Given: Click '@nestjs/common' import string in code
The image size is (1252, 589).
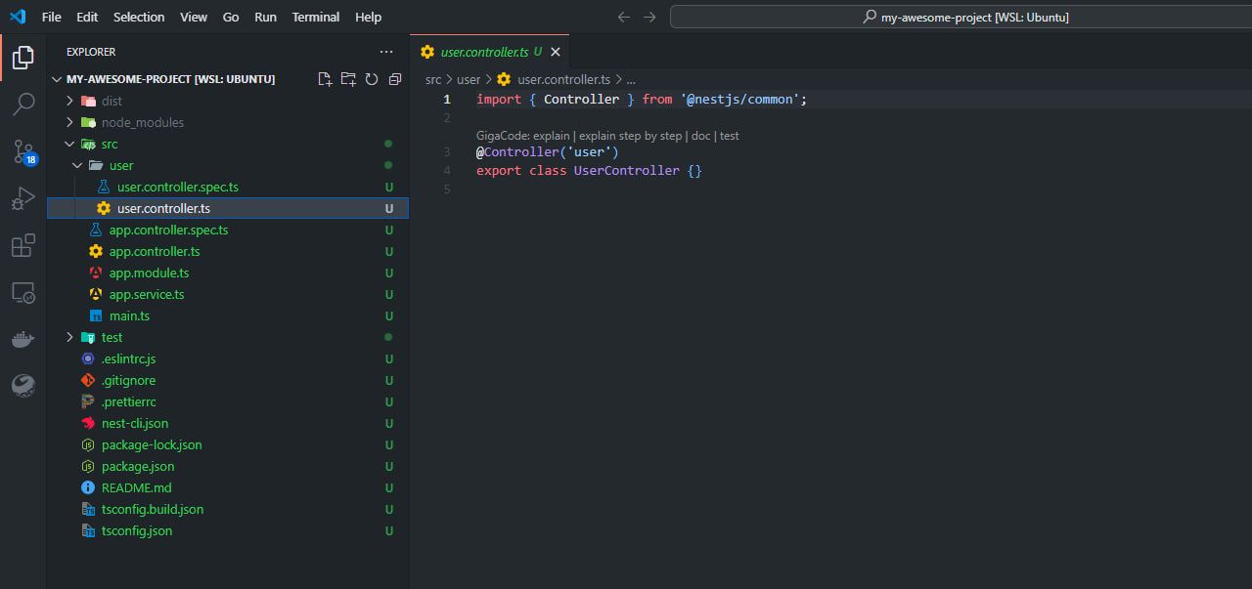Looking at the screenshot, I should 740,99.
